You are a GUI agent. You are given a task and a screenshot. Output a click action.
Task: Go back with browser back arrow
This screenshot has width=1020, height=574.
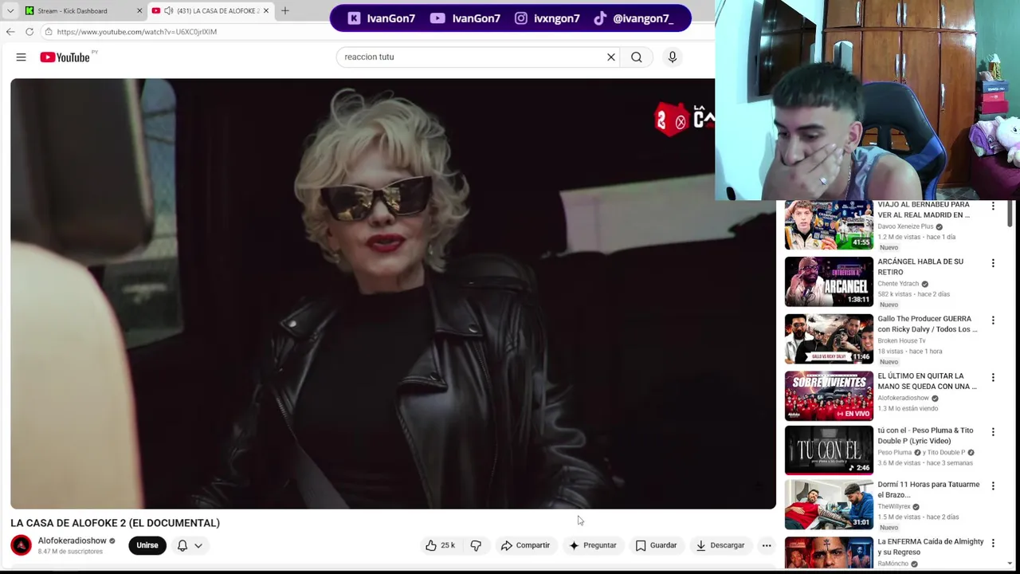[x=10, y=32]
